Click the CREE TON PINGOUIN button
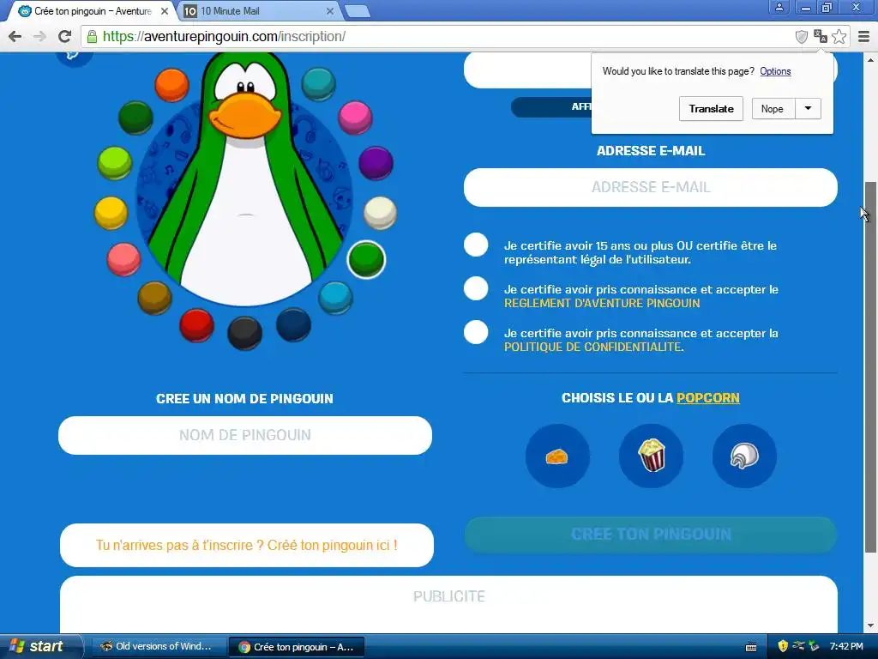Image resolution: width=878 pixels, height=659 pixels. pyautogui.click(x=651, y=534)
